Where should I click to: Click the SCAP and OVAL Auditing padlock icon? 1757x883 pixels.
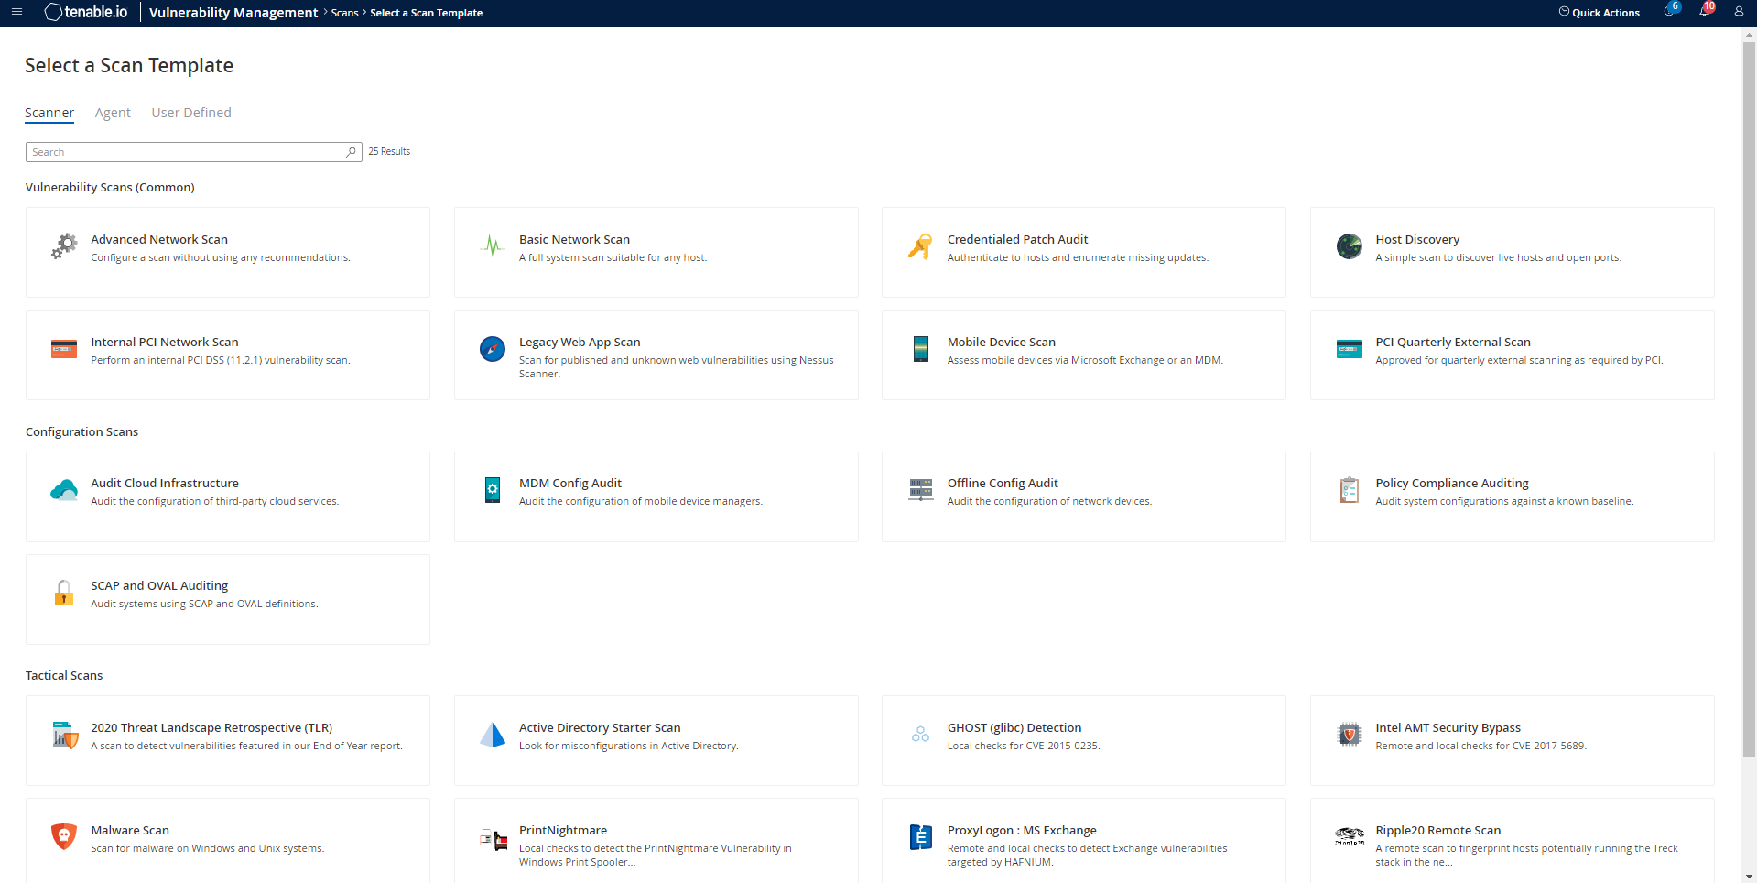point(64,594)
